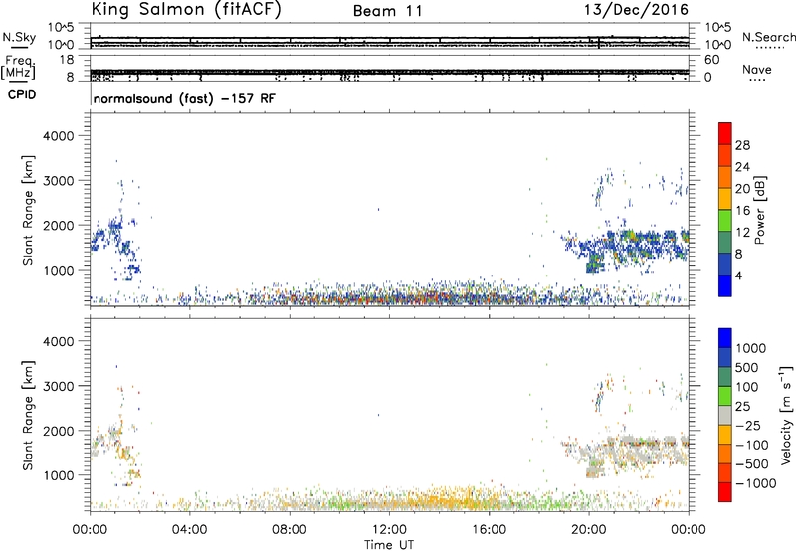
Task: Click the 'N.Search' legend label
Action: pyautogui.click(x=768, y=37)
